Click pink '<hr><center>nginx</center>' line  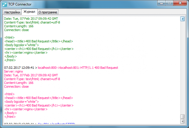26,109
